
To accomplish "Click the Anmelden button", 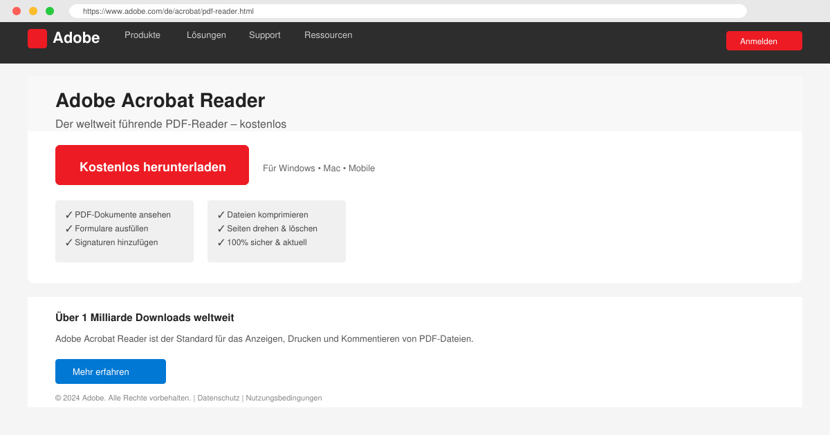I will tap(764, 41).
